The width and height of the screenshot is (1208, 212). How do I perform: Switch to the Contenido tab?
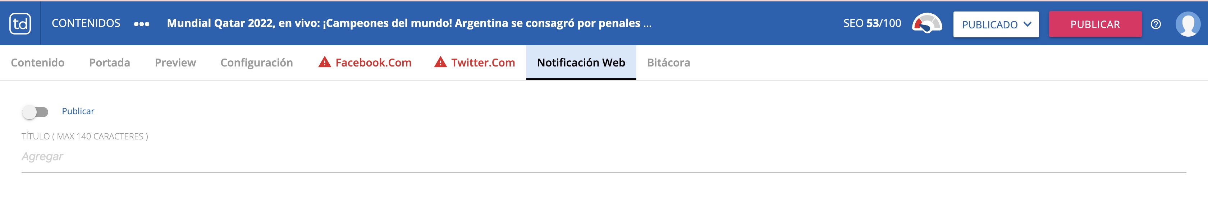(37, 63)
